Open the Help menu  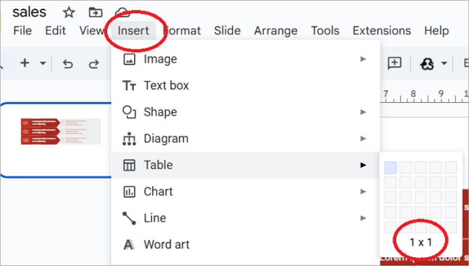(x=436, y=31)
